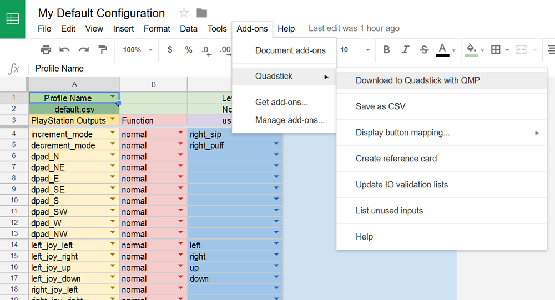Expand the Display button mapping submenu
Viewport: 555px width, 300px height.
441,133
